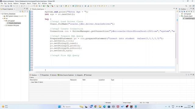The width and height of the screenshot is (195, 109).
Task: Collapse the src folder node
Action: pyautogui.click(x=3, y=18)
